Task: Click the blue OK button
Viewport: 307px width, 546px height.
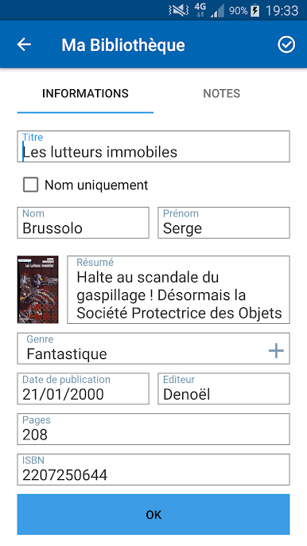Action: [153, 514]
